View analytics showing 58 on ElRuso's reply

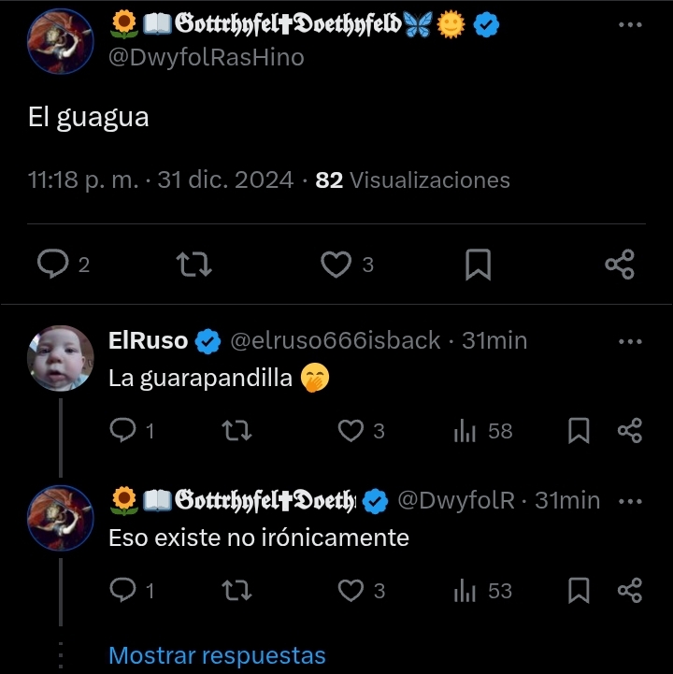coord(483,430)
